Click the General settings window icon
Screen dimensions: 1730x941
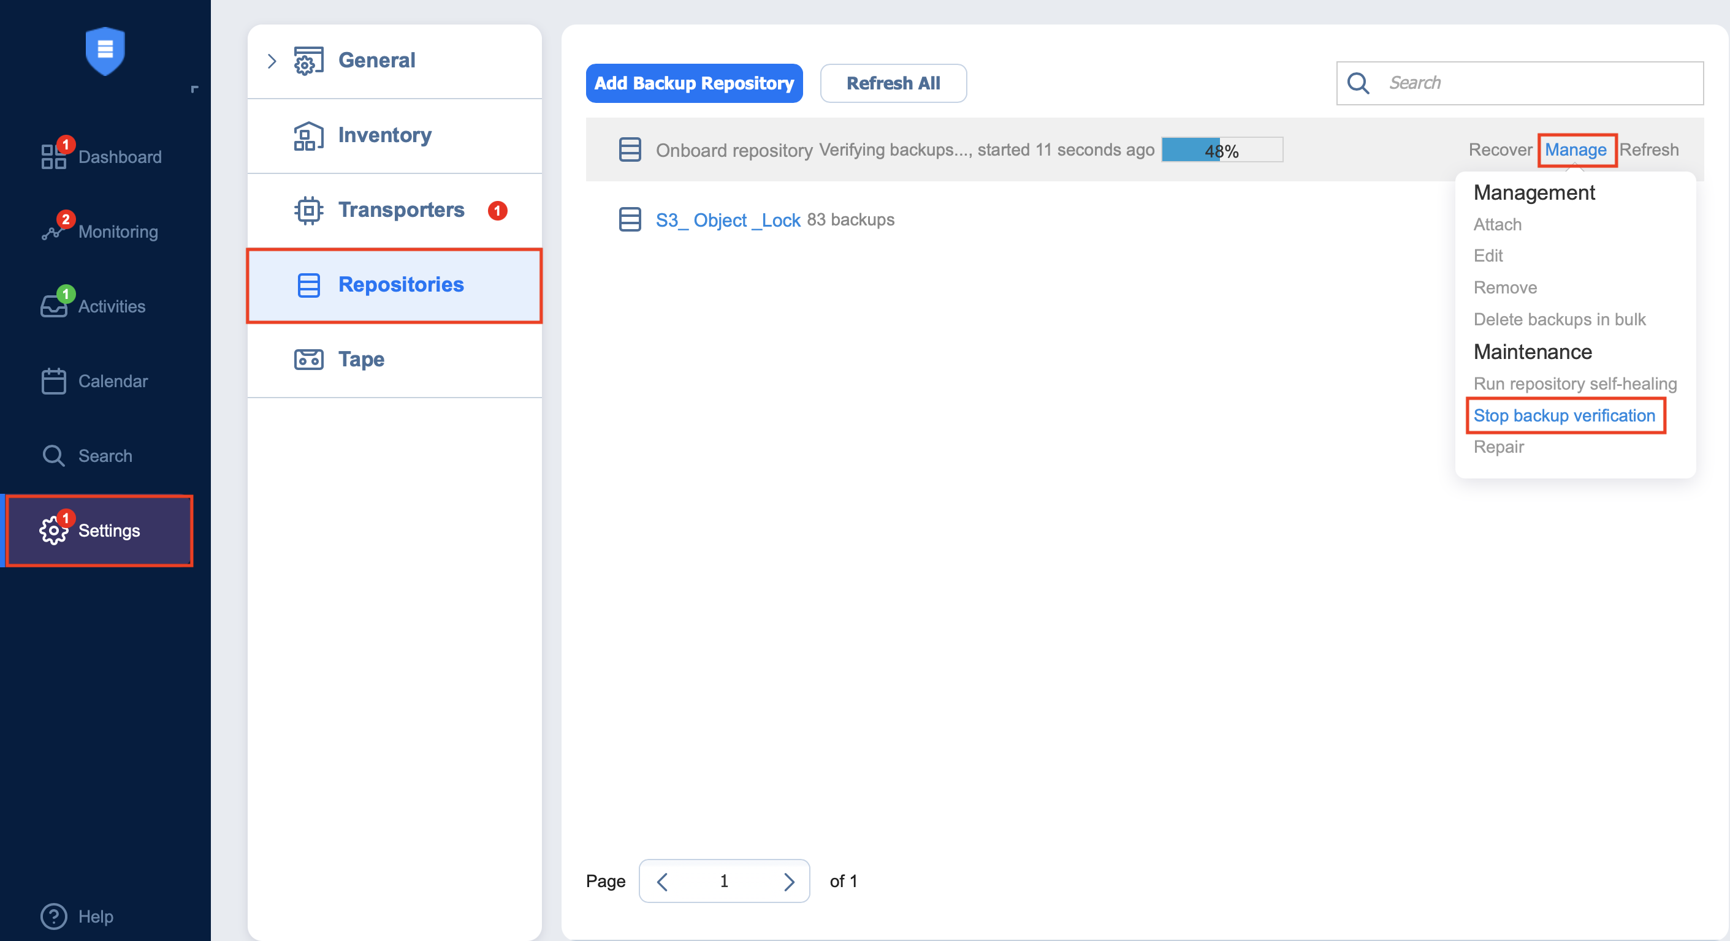(309, 61)
